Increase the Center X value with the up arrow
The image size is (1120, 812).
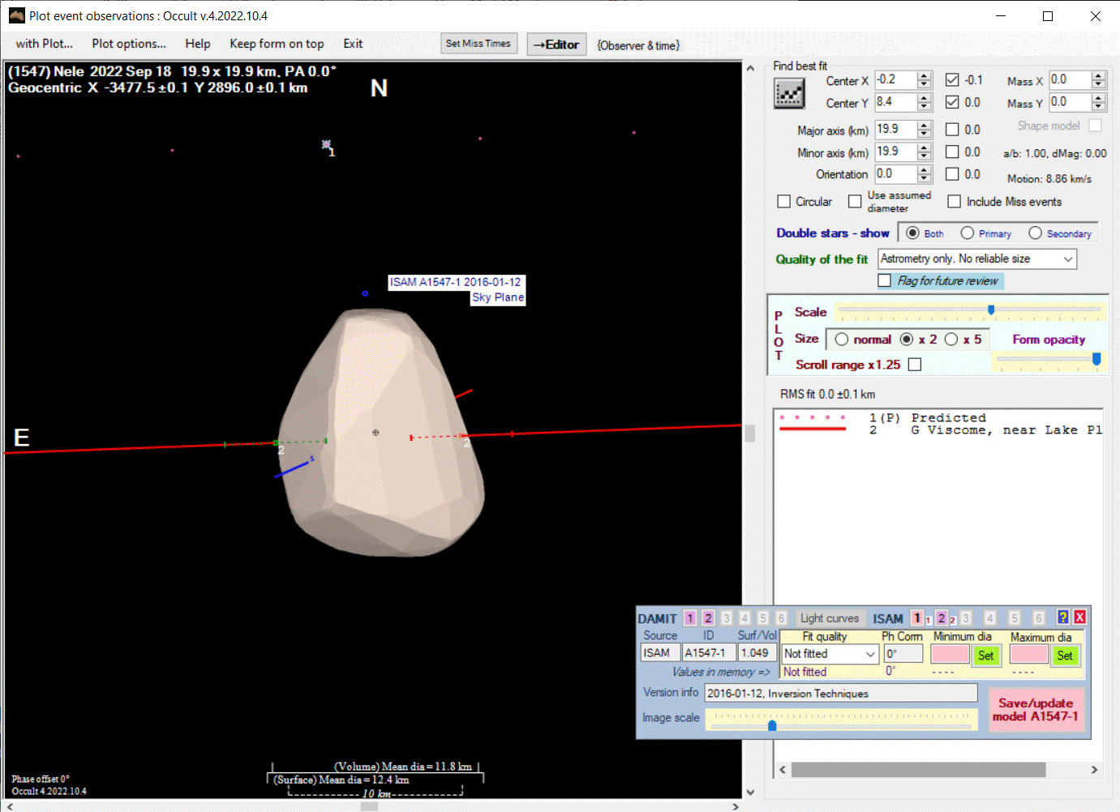(x=925, y=76)
